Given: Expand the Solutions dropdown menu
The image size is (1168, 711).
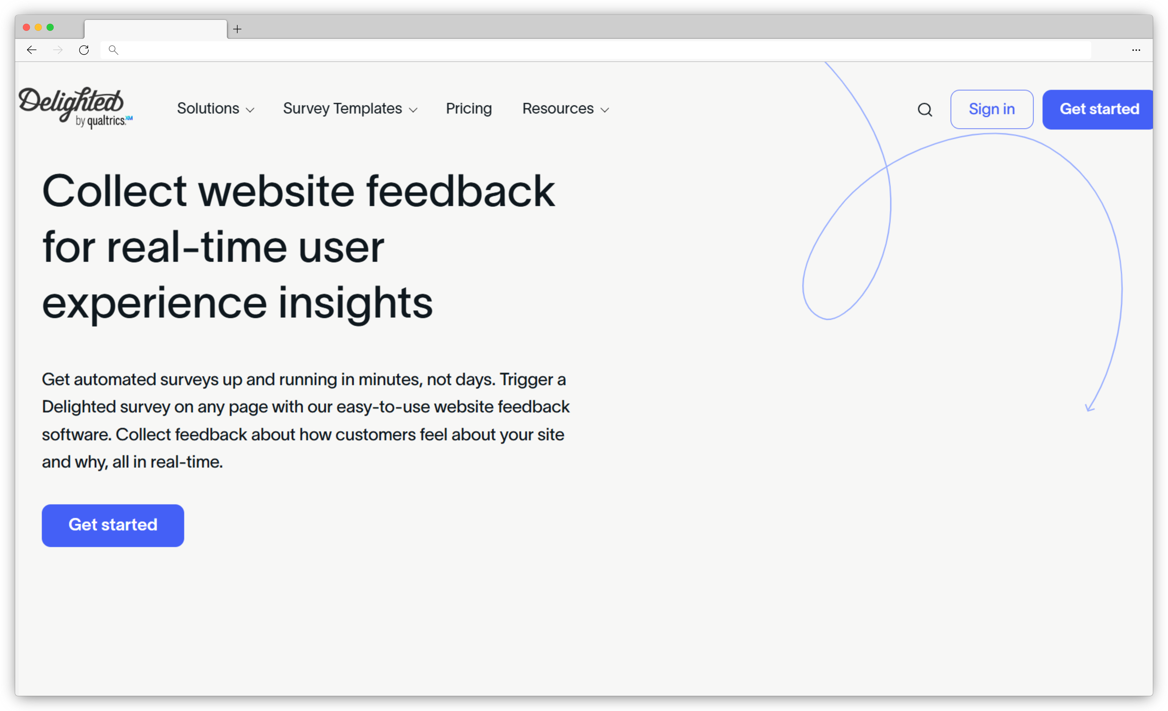Looking at the screenshot, I should pyautogui.click(x=215, y=108).
